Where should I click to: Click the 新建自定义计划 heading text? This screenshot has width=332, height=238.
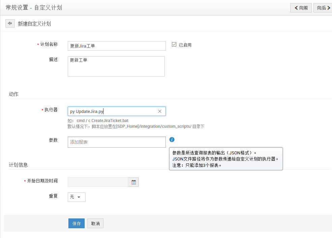(34, 24)
